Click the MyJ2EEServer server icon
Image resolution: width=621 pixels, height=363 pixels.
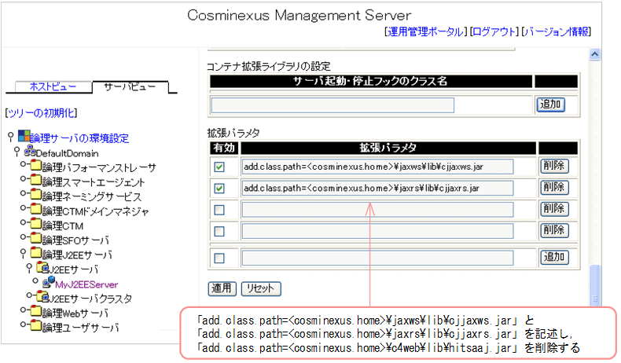[49, 282]
